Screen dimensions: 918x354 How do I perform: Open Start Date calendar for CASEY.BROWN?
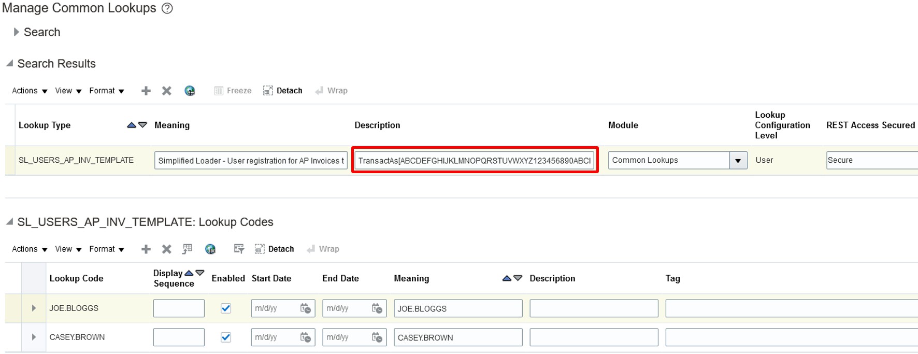pos(306,337)
